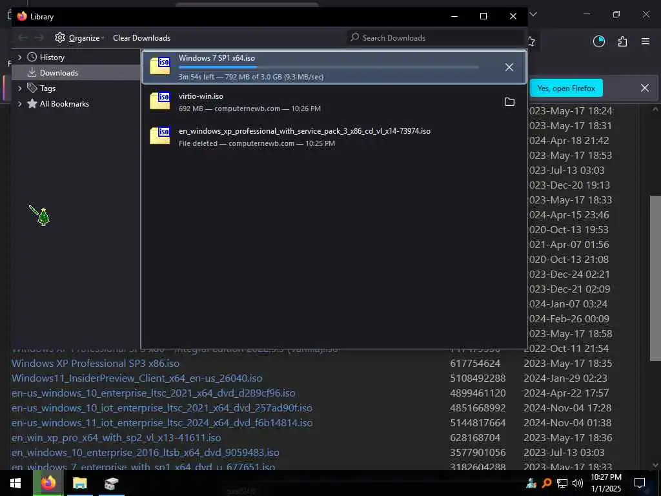The image size is (661, 496).
Task: Expand the All Bookmarks tree node
Action: click(x=19, y=104)
